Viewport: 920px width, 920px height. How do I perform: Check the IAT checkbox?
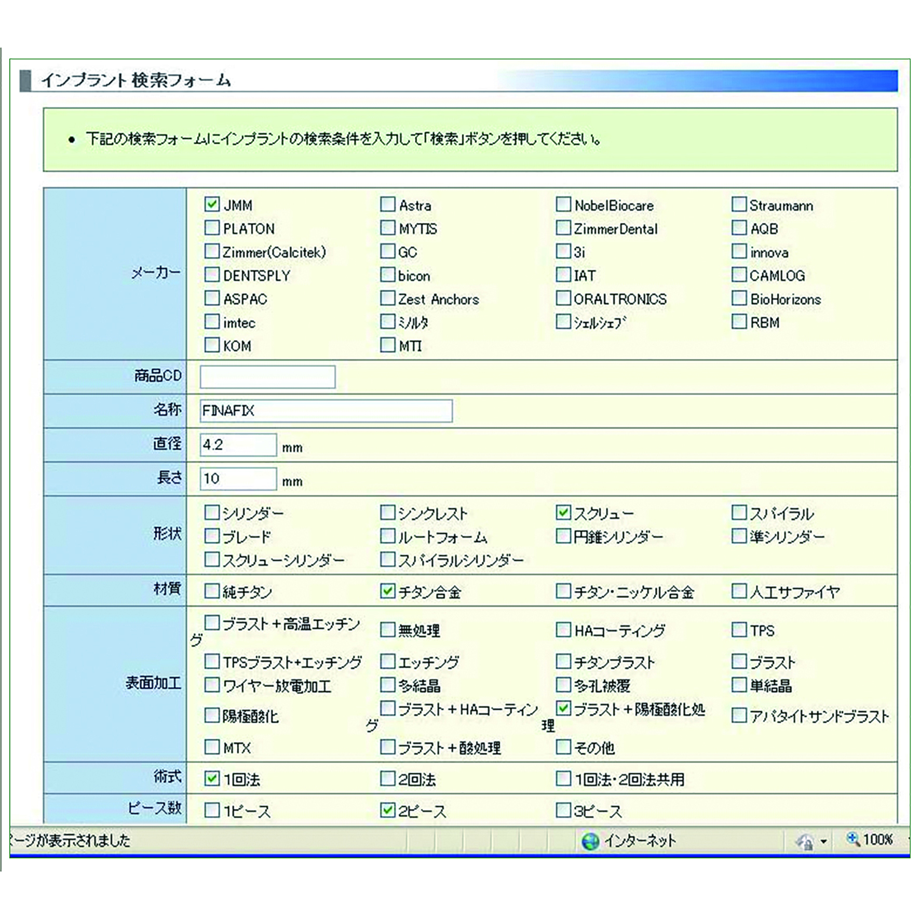point(563,275)
